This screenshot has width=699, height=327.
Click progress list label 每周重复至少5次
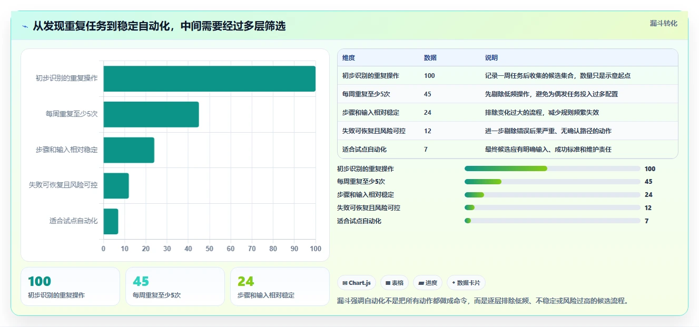coord(361,182)
